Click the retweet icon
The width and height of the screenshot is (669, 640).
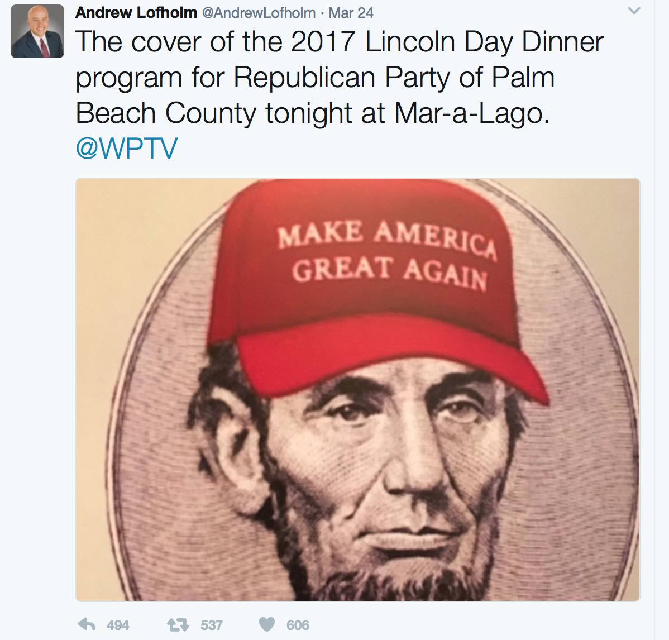[178, 625]
